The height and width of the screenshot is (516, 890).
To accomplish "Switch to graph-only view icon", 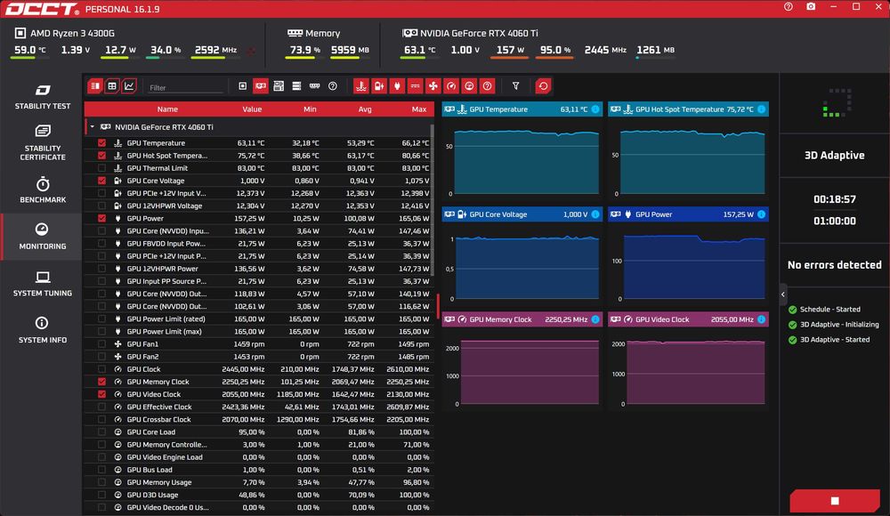I will coord(129,86).
